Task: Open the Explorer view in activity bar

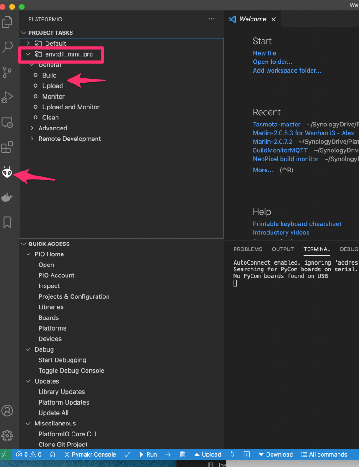Action: click(7, 22)
